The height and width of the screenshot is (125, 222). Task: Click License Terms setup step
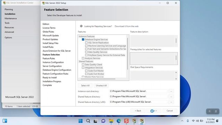49,28
